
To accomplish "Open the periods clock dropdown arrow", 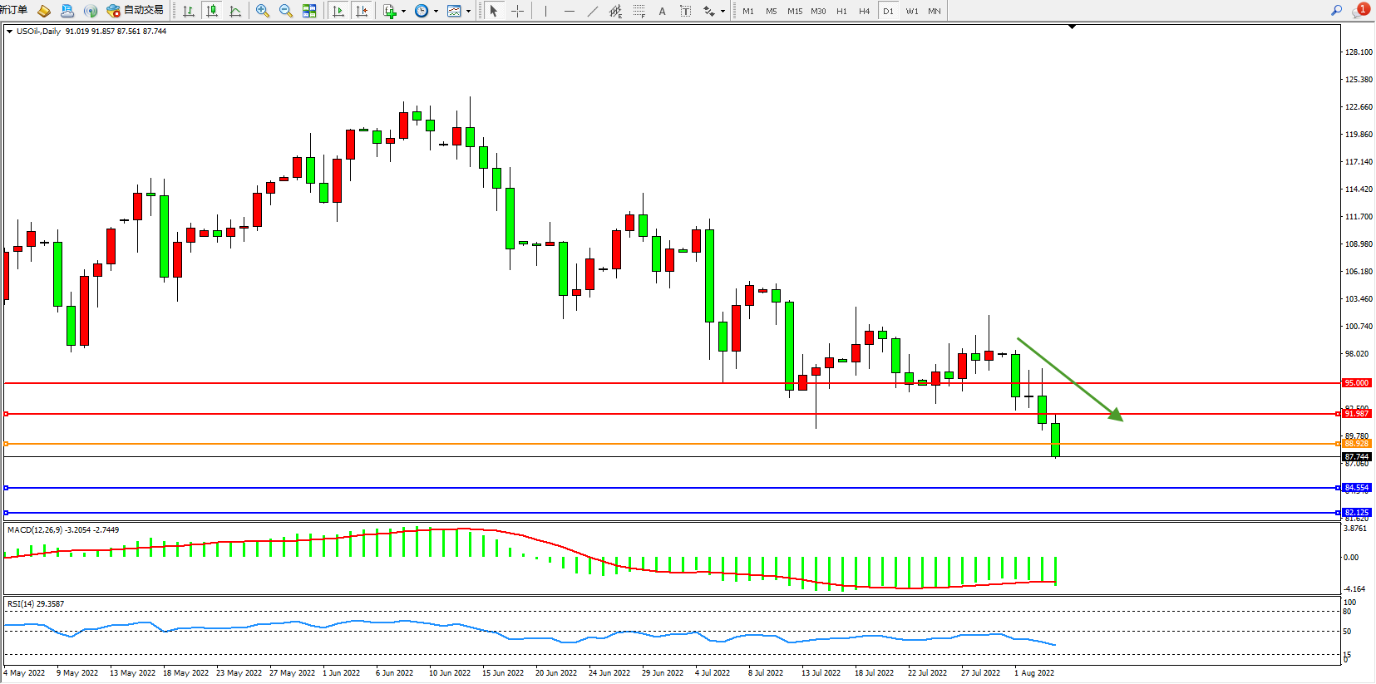I will (436, 12).
